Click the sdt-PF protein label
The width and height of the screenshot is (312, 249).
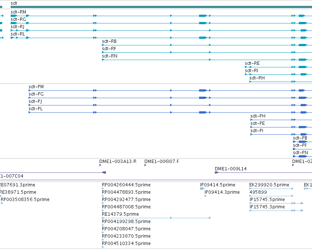pos(300,146)
